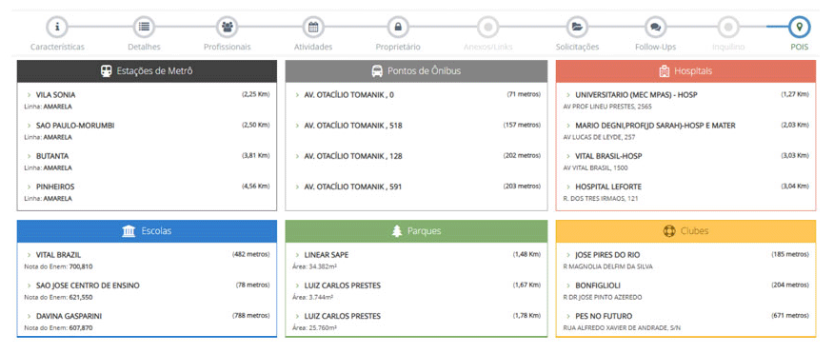The image size is (834, 354).
Task: Click the Estações de Metrô panel header
Action: coord(147,71)
